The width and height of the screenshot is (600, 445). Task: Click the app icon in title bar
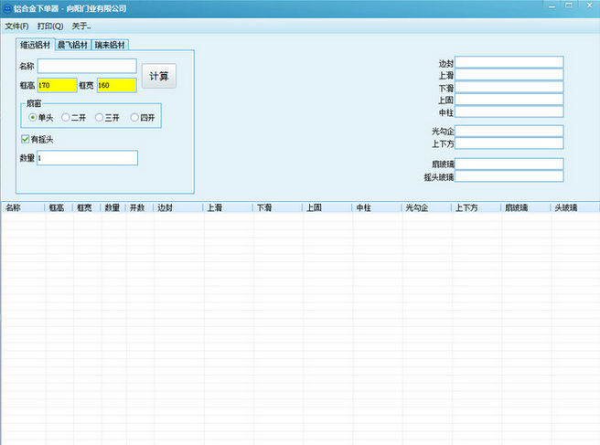6,8
